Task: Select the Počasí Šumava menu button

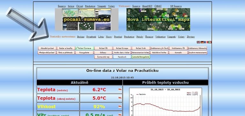Action: 85,48
